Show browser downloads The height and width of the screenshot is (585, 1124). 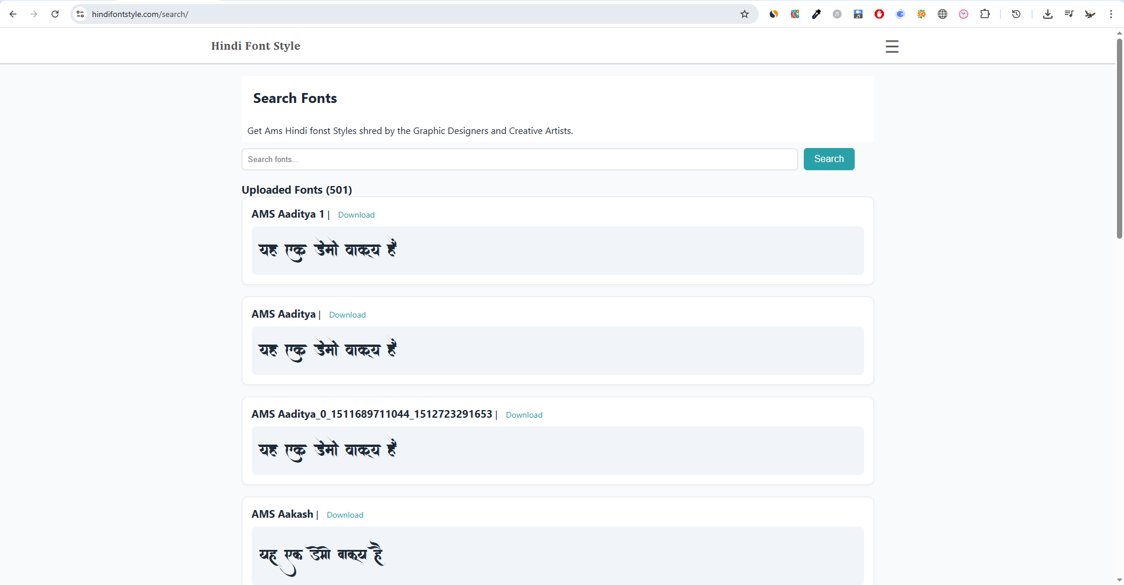(x=1048, y=14)
